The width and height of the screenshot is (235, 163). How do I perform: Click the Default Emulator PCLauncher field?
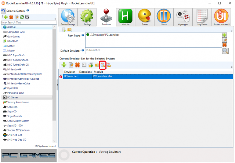point(153,51)
